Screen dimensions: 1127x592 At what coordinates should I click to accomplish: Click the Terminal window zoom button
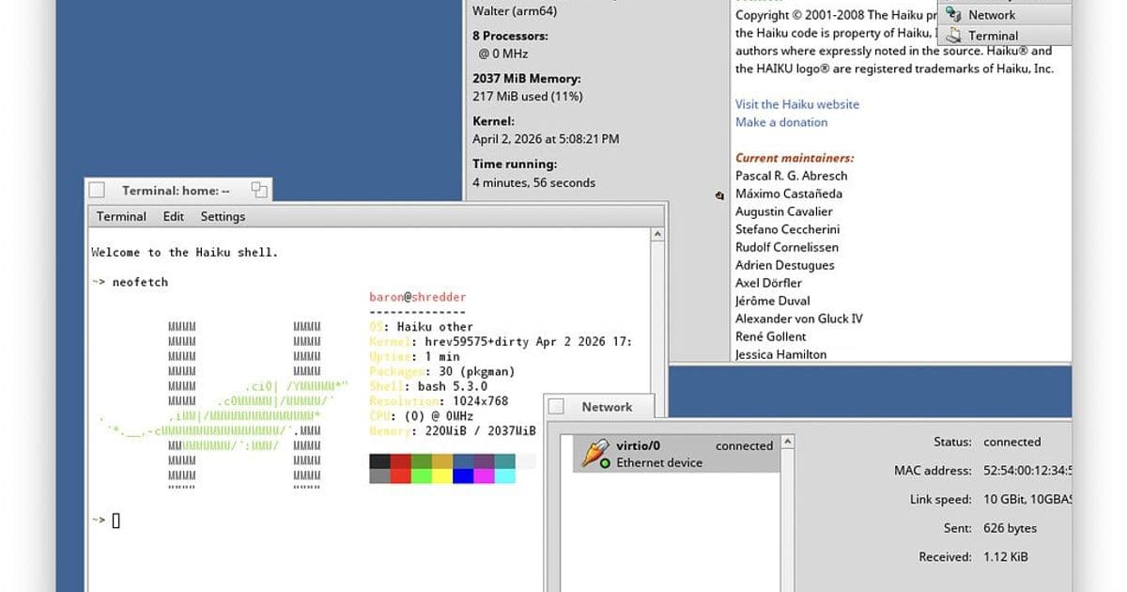coord(259,191)
